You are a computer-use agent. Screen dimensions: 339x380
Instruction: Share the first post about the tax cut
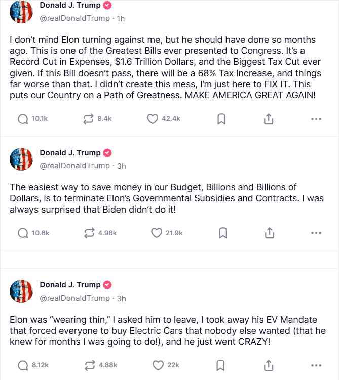click(x=269, y=119)
